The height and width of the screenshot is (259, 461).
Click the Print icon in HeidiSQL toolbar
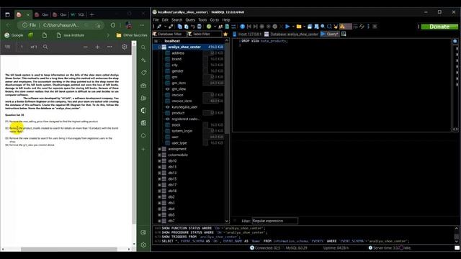pyautogui.click(x=200, y=27)
